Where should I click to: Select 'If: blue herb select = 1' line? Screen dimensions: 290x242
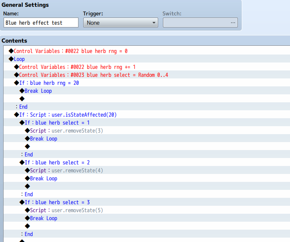click(147, 123)
